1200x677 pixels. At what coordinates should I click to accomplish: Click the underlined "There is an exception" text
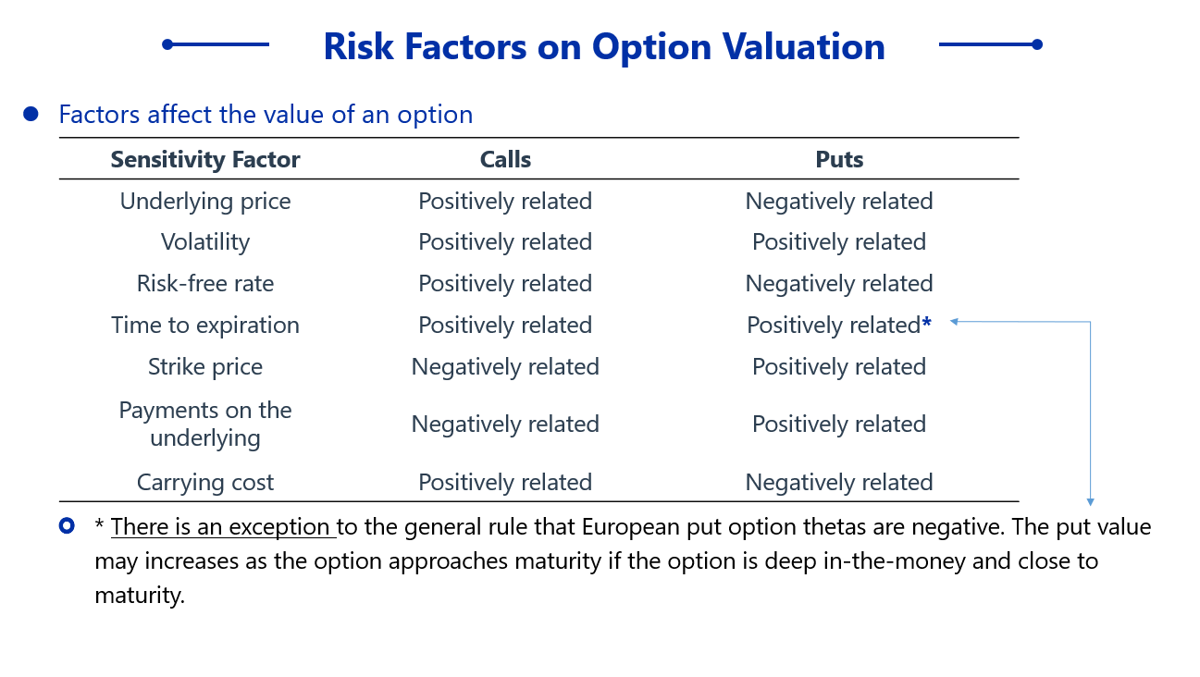(222, 527)
